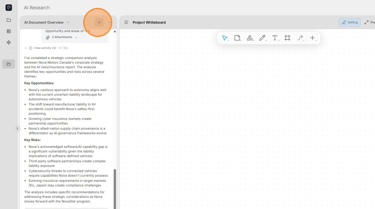Click the bullet about third-party software partnerships
Screen dimensions: 375x209
pyautogui.click(x=67, y=163)
